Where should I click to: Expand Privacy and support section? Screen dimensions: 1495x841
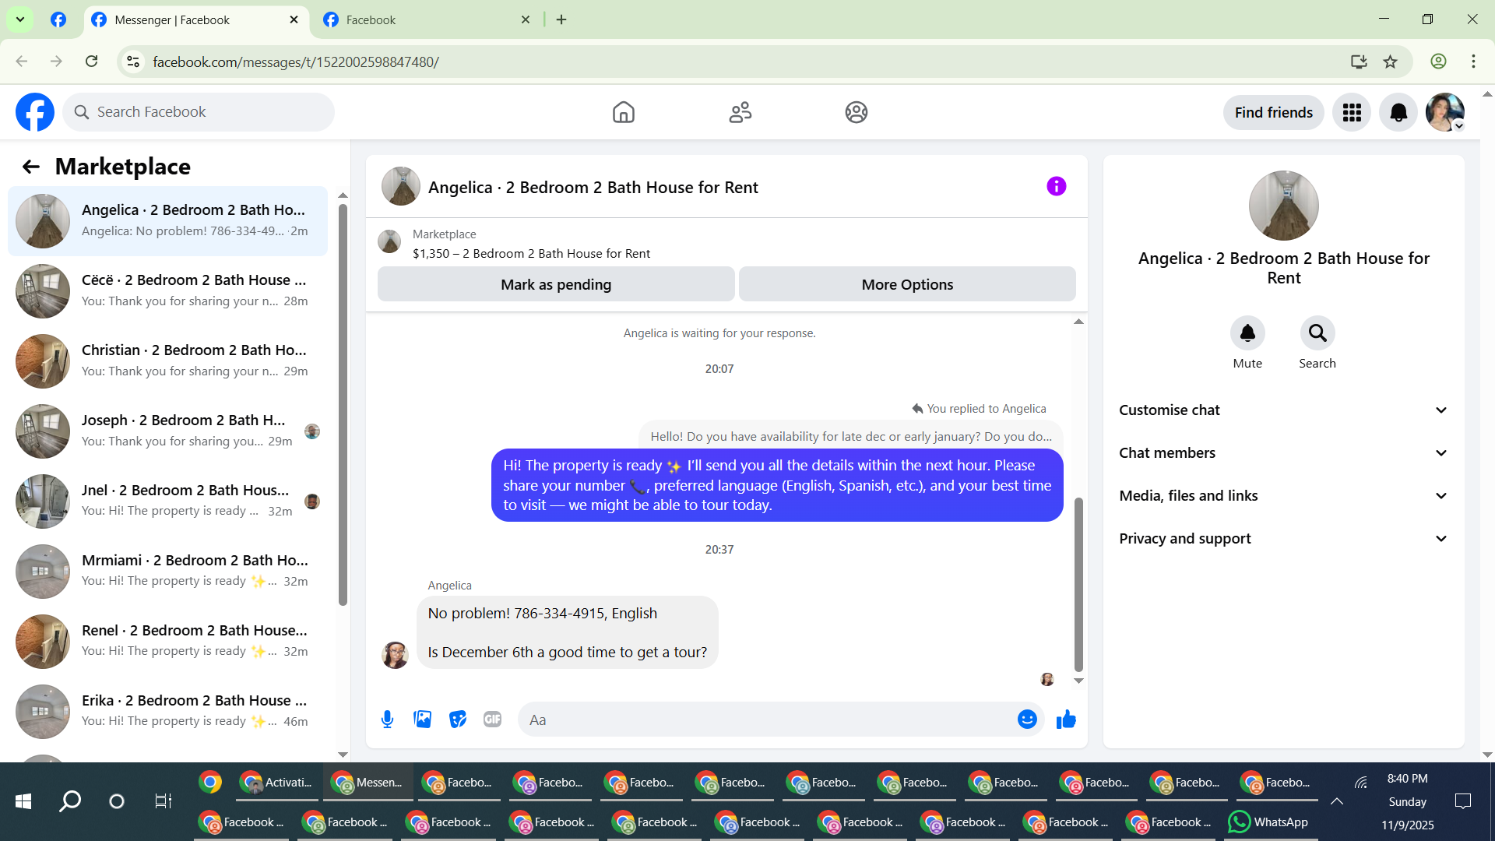[1283, 539]
